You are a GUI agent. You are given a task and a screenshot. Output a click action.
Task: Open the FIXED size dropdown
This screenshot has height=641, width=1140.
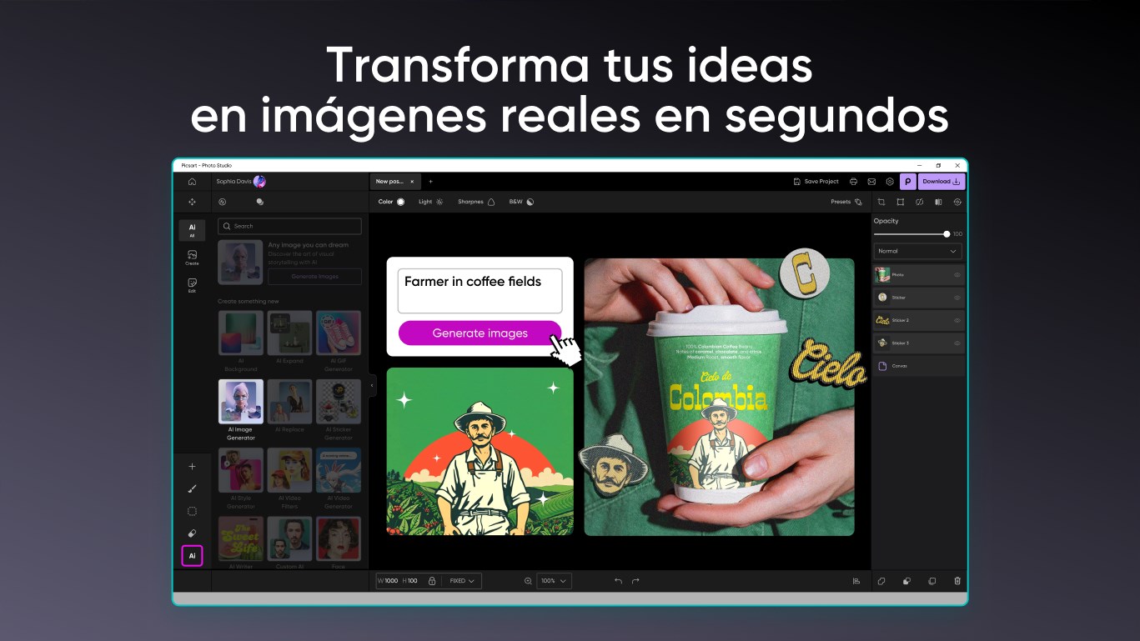tap(462, 581)
